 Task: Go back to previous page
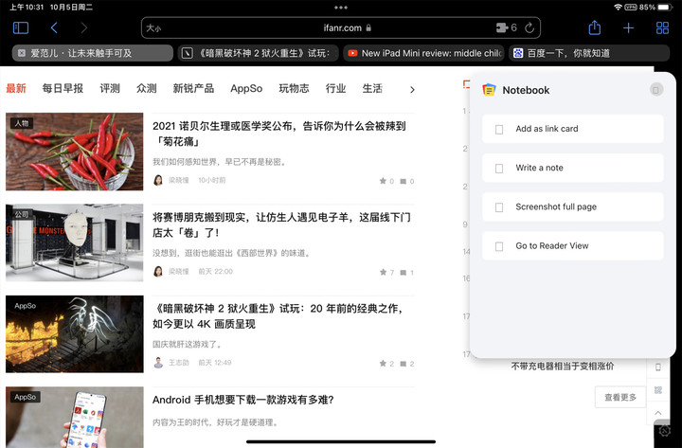[54, 28]
